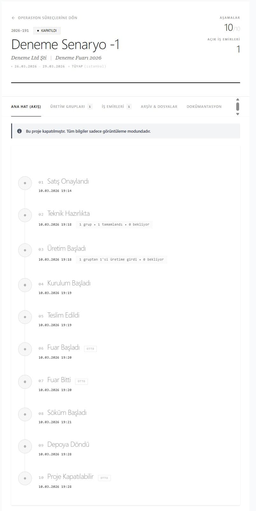Image resolution: width=256 pixels, height=511 pixels.
Task: Click the scrollbar down chevron
Action: coord(237,113)
